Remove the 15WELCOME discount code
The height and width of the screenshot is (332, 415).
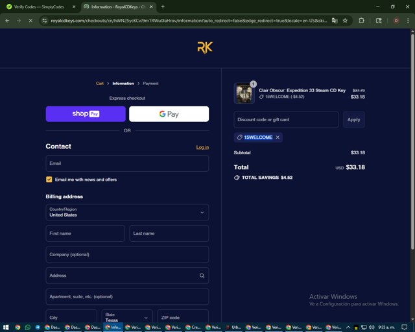[278, 137]
